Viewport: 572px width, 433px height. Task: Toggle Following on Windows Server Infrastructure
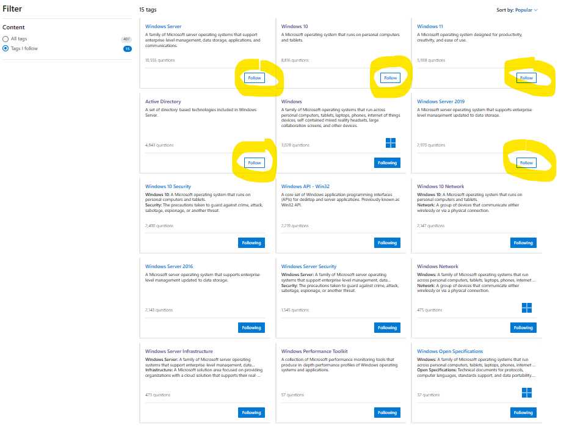point(252,413)
